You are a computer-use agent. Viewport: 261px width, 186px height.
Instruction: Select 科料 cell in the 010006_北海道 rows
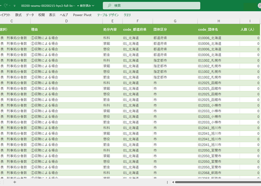112,38
